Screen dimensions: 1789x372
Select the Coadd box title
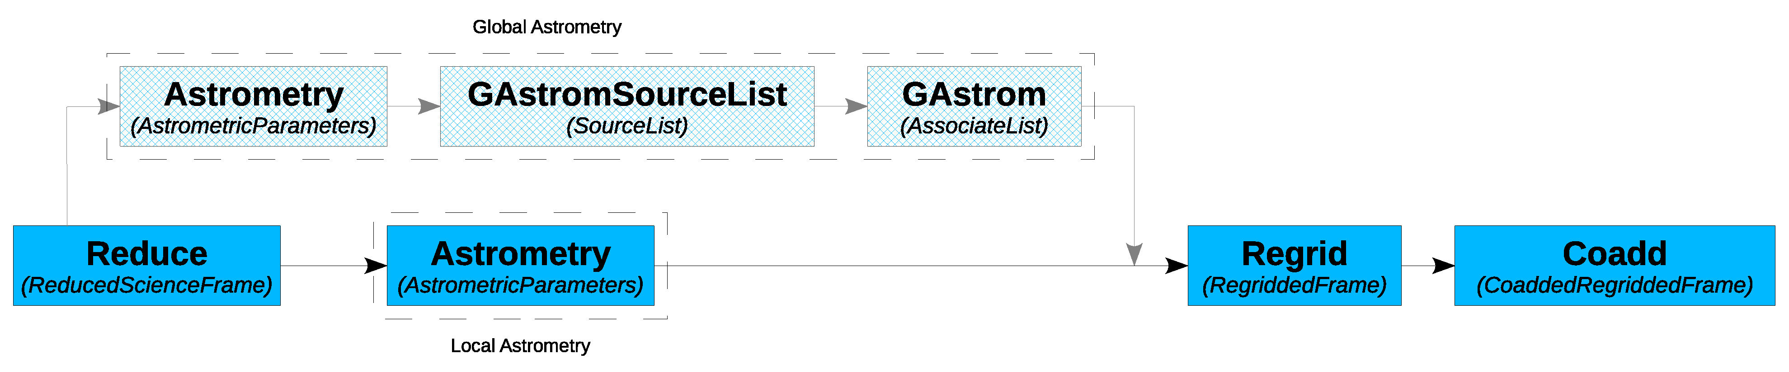coord(1614,253)
